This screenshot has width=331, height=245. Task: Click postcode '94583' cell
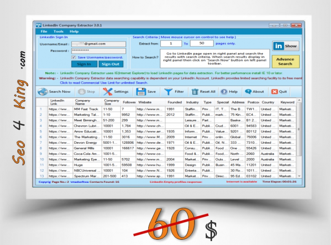point(253,126)
